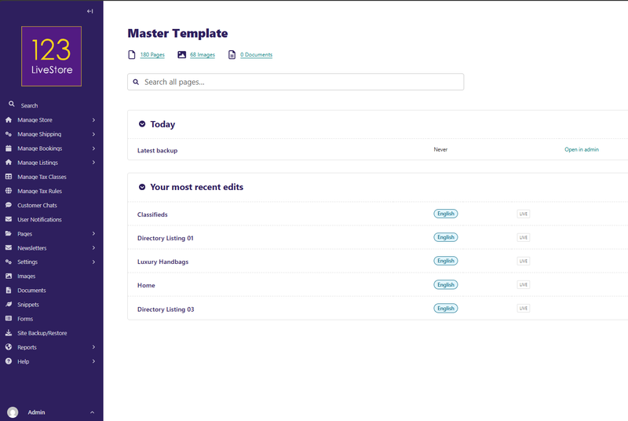The image size is (628, 421).
Task: Click the Admin avatar icon
Action: click(x=13, y=412)
